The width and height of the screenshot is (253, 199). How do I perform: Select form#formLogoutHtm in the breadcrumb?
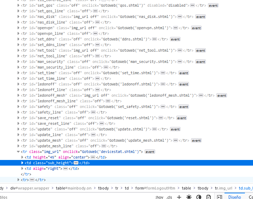click(x=155, y=188)
